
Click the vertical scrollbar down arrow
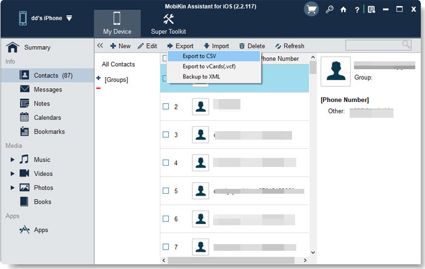(x=313, y=253)
